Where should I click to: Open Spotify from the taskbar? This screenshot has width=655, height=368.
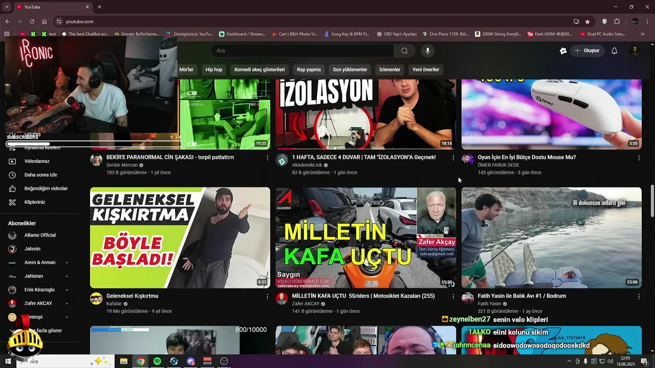click(x=157, y=361)
